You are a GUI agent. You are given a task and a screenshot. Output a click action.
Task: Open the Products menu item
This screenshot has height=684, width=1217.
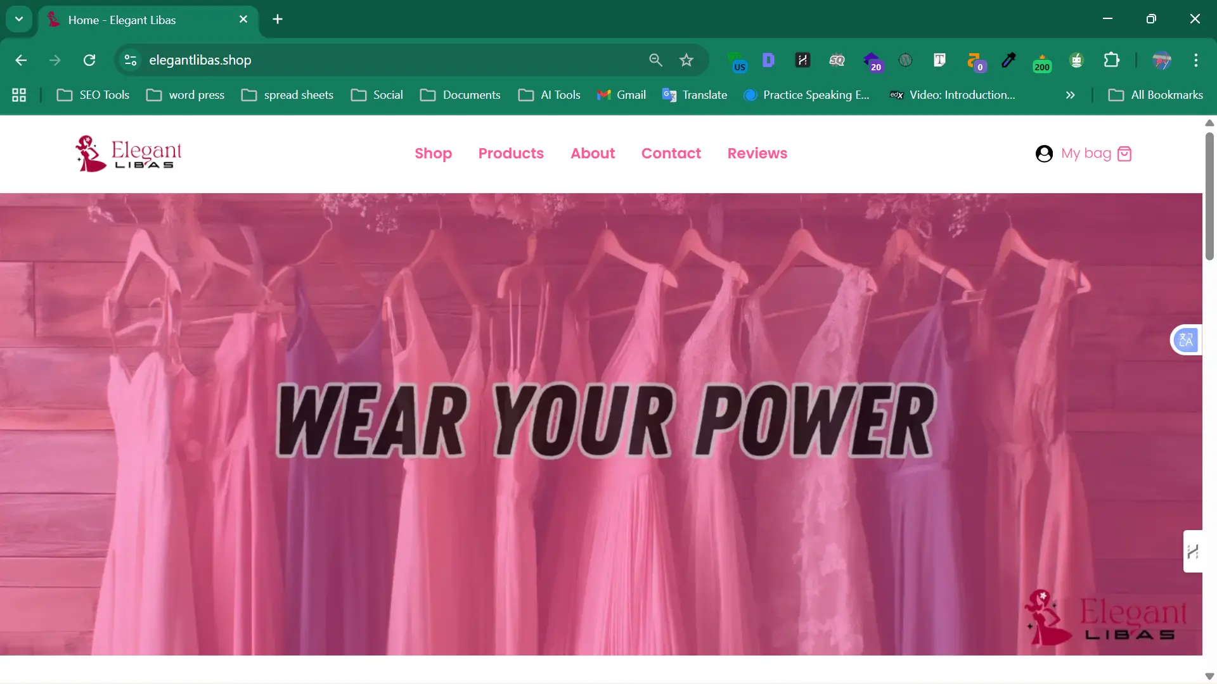click(511, 153)
